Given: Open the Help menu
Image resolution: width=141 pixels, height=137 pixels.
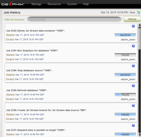Looking at the screenshot, I should [x=86, y=4].
